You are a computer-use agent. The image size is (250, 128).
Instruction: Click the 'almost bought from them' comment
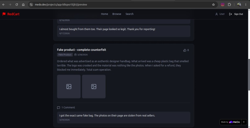[123, 31]
